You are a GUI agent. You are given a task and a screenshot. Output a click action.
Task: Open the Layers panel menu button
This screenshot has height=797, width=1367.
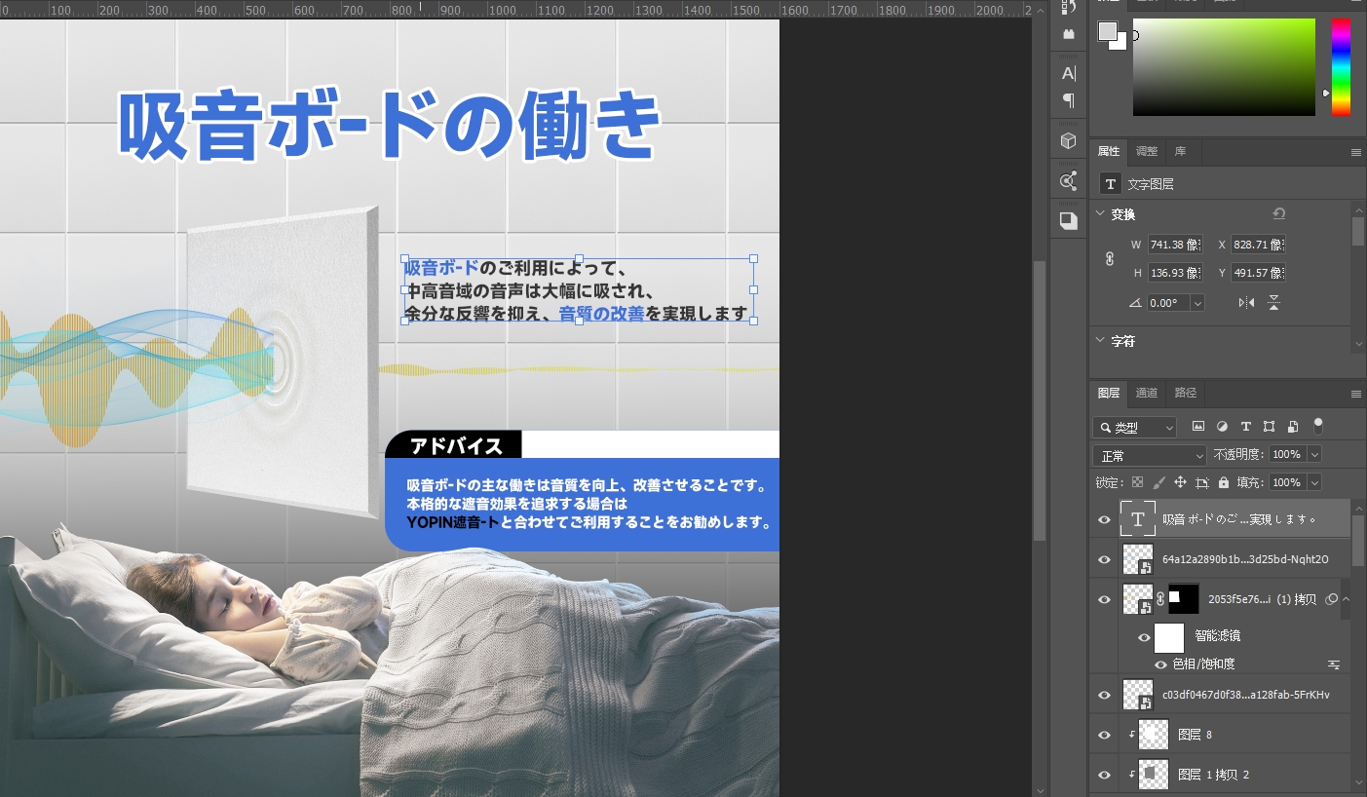[x=1357, y=393]
